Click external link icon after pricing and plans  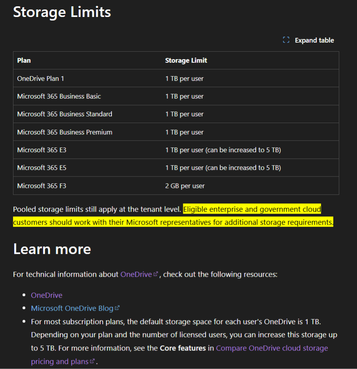92,361
